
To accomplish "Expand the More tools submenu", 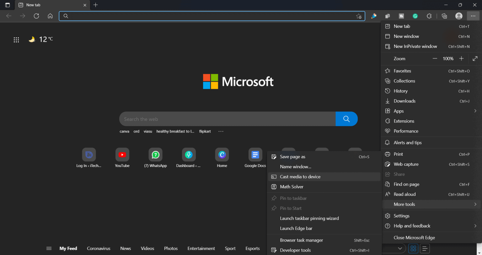I will [404, 204].
